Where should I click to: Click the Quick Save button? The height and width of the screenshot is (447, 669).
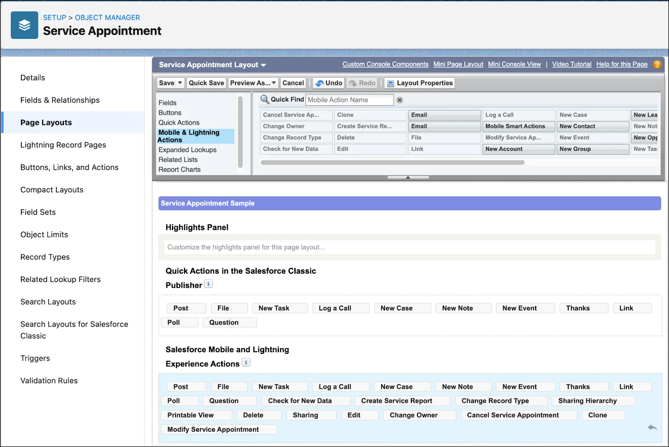[206, 83]
